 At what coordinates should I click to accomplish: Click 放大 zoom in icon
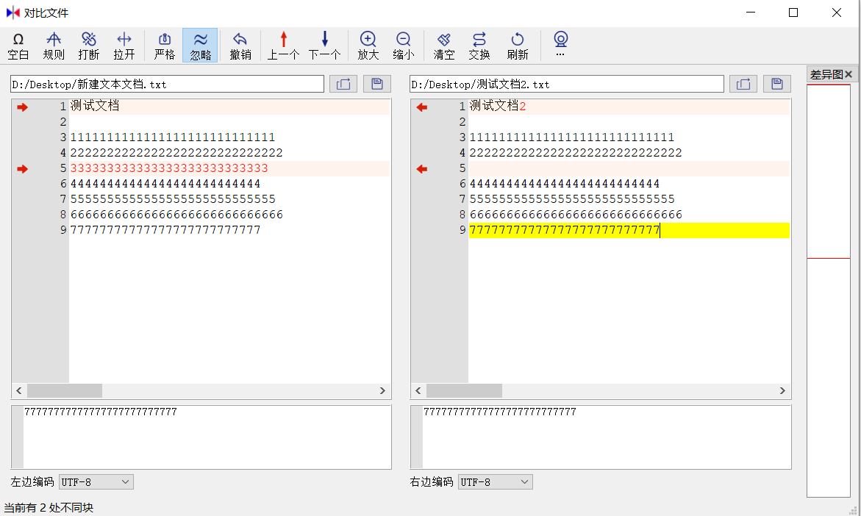tap(368, 46)
